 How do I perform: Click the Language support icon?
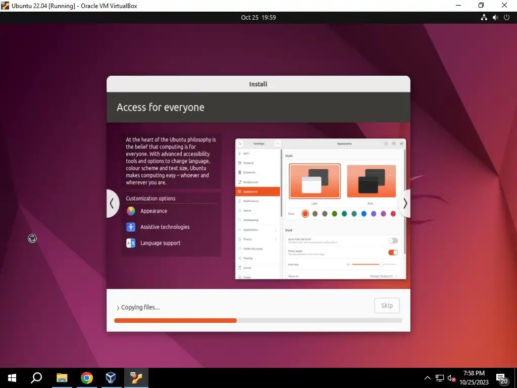click(x=131, y=243)
